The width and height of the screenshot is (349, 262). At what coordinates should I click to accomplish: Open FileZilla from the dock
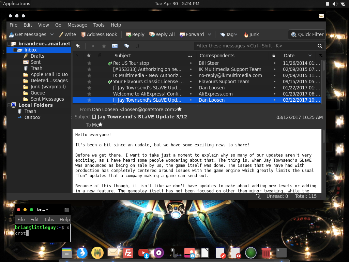pyautogui.click(x=128, y=253)
